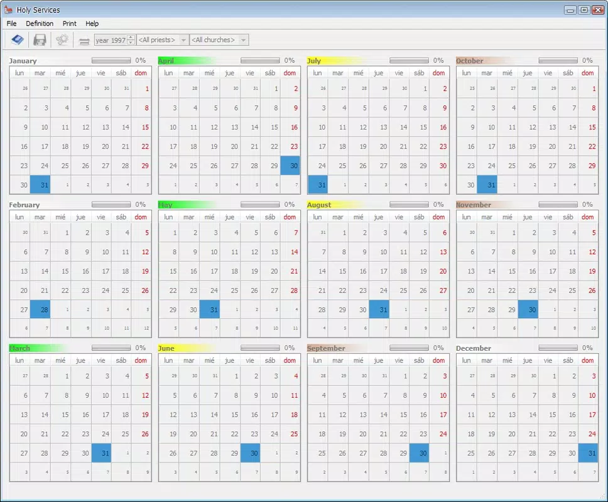Viewport: 608px width, 502px height.
Task: Select day 14 in February
Action: click(x=40, y=271)
